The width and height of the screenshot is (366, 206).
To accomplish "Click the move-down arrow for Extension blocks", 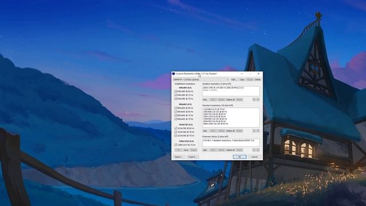I will (x=258, y=150).
